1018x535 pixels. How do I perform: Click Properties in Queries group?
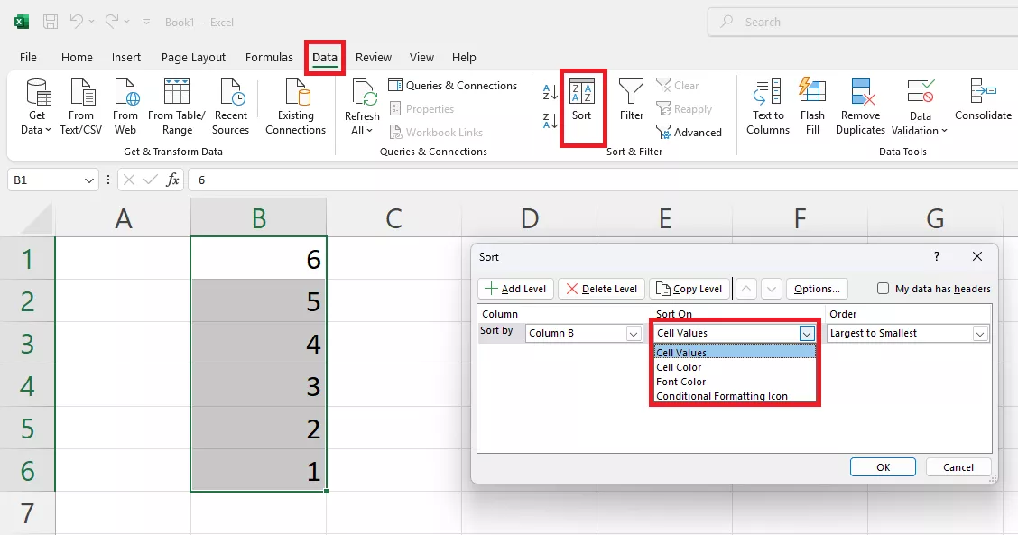[422, 109]
